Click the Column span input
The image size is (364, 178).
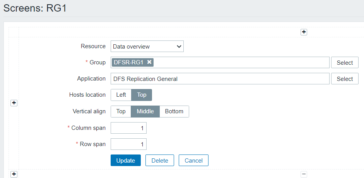pyautogui.click(x=128, y=128)
